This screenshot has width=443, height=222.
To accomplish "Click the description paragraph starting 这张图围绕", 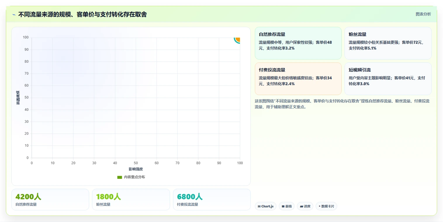I will pos(342,104).
